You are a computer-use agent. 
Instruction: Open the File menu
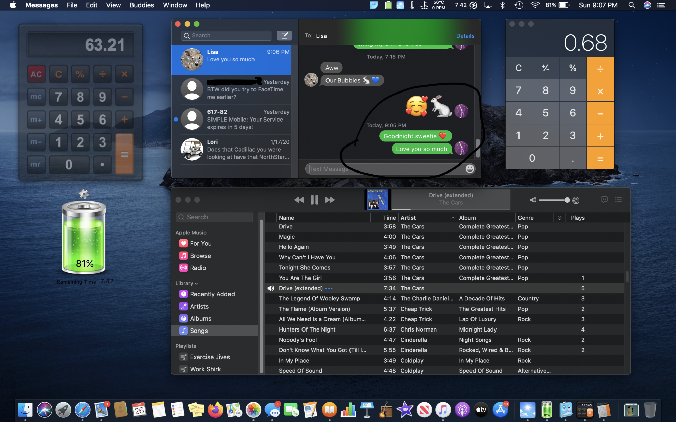point(72,5)
